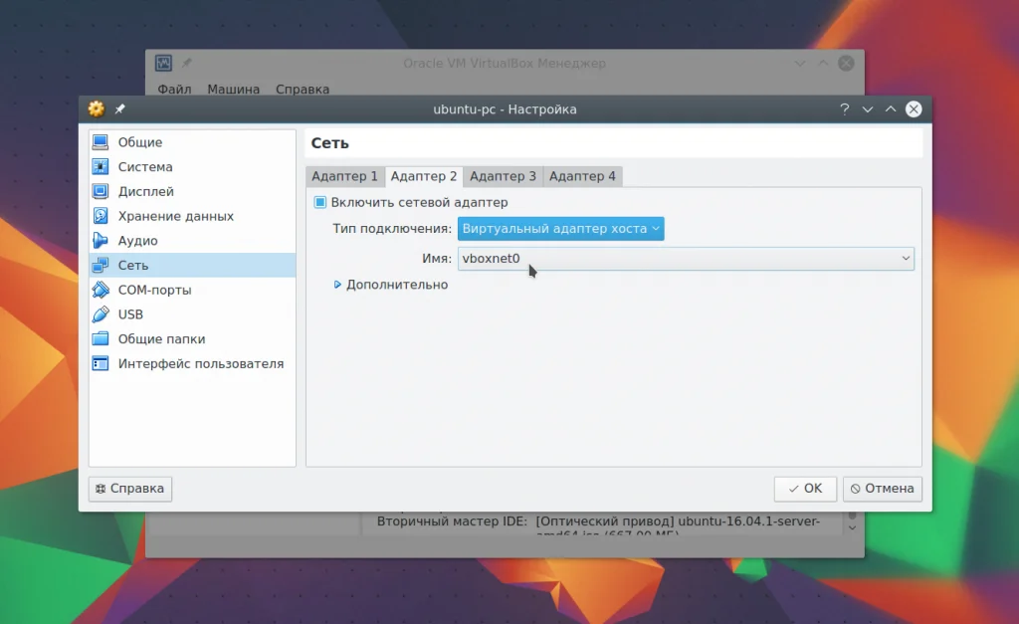Click the serial port icon beside COM-порты
Image resolution: width=1019 pixels, height=624 pixels.
(101, 290)
